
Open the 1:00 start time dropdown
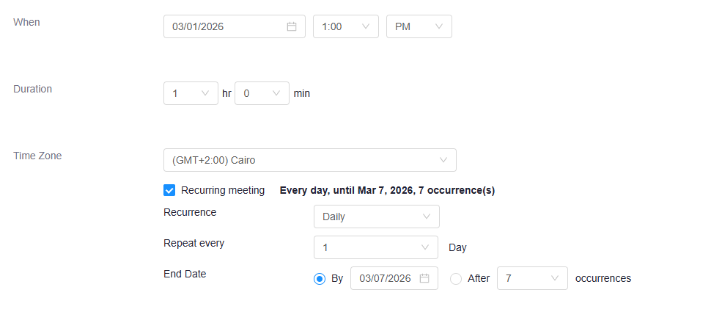345,26
